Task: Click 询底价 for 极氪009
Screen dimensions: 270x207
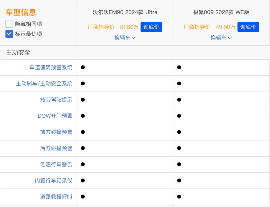Action: coord(248,27)
